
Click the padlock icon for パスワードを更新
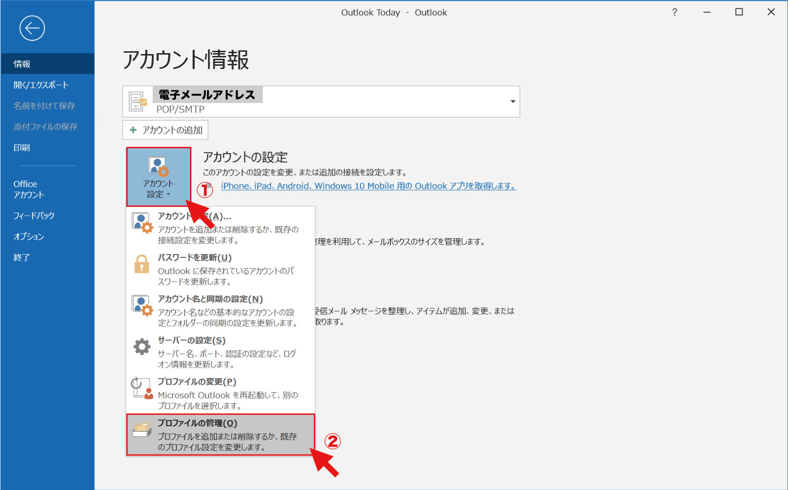pyautogui.click(x=141, y=264)
